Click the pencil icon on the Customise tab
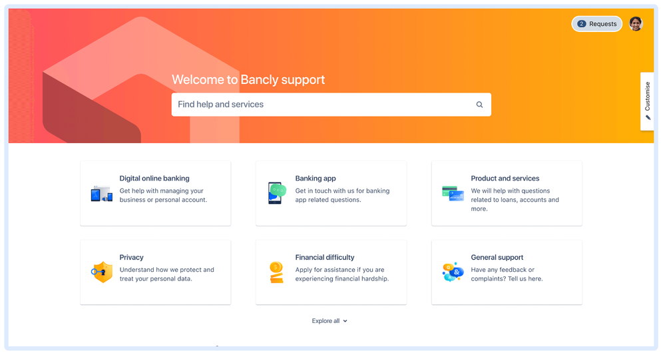The image size is (665, 357). (x=648, y=118)
